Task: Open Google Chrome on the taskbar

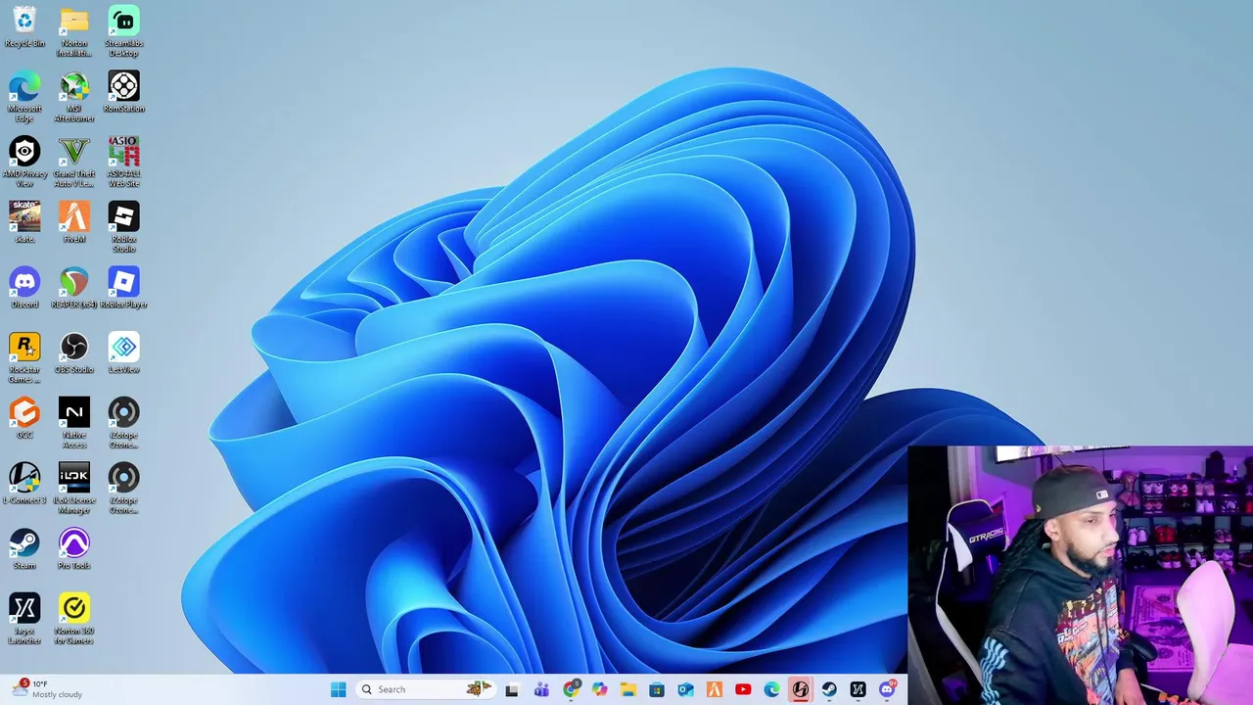Action: (572, 689)
